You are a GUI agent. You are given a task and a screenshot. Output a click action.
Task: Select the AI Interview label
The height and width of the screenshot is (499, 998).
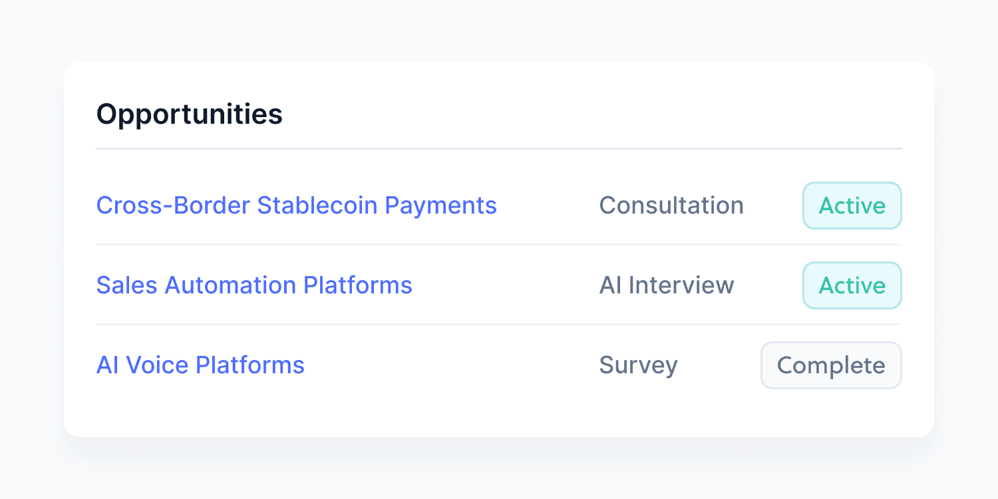[x=667, y=285]
